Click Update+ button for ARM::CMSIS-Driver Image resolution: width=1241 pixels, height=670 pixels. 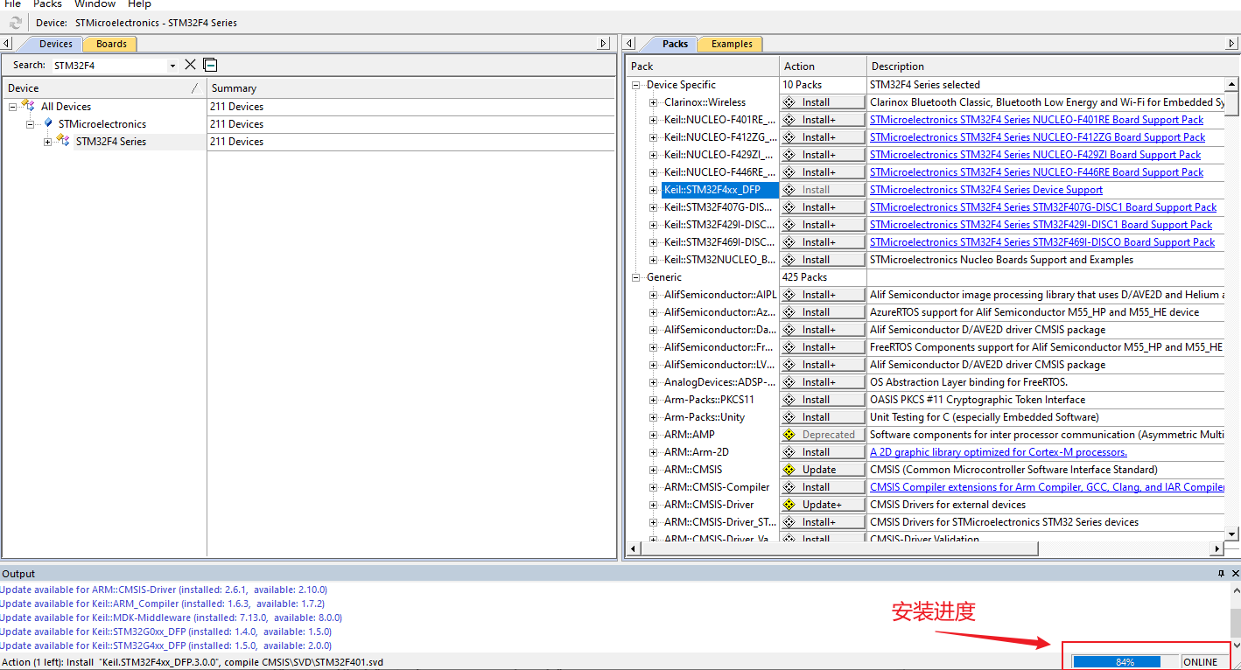[823, 505]
